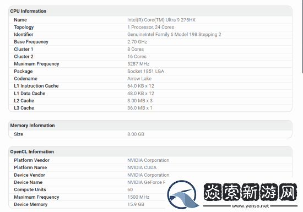This screenshot has height=212, width=303.
Task: Select the OpenCL Information section header
Action: pyautogui.click(x=32, y=151)
